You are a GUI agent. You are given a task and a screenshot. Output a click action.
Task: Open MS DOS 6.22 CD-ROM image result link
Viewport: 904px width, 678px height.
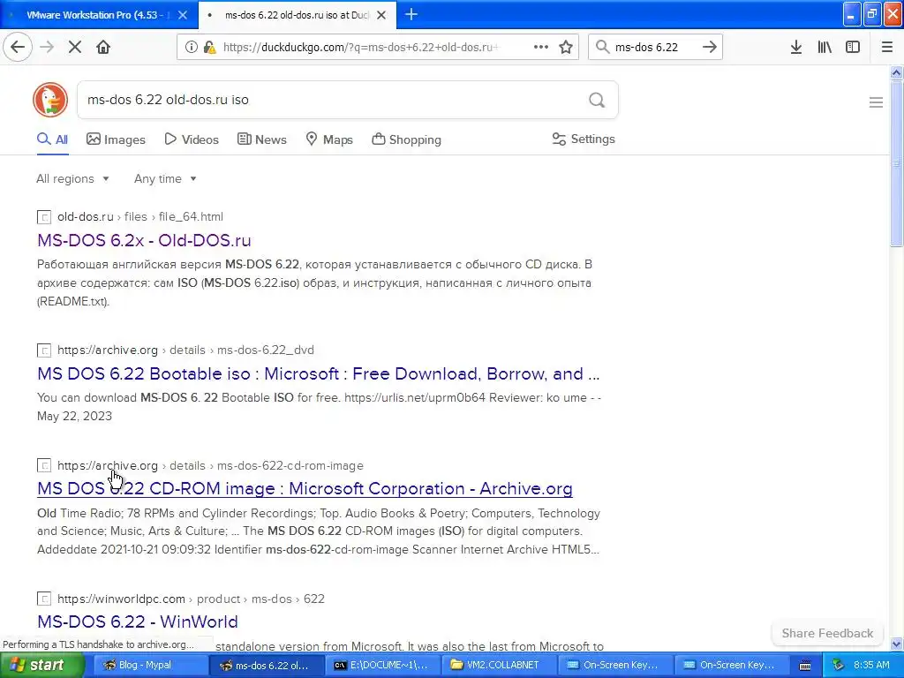pyautogui.click(x=305, y=489)
